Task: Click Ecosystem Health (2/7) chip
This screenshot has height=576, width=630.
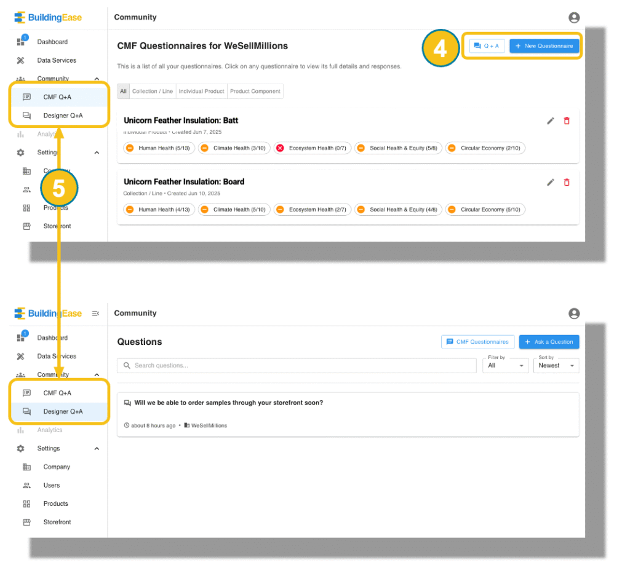Action: pos(313,210)
